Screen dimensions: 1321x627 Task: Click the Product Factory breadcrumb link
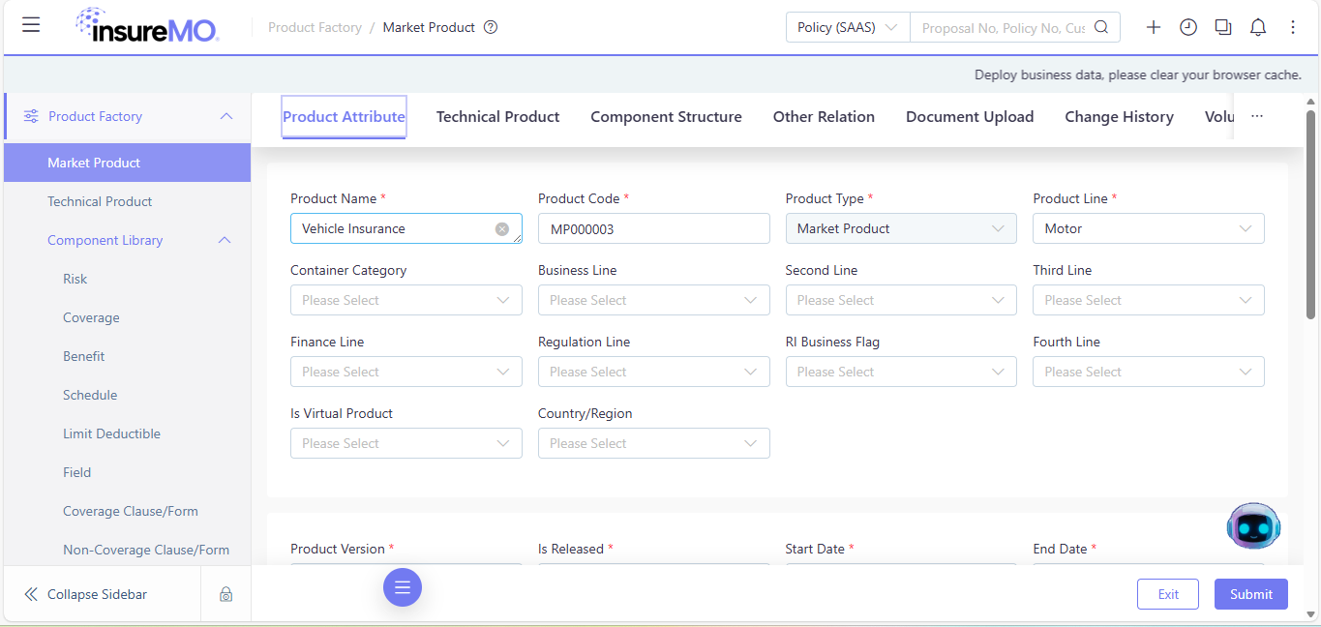(315, 27)
